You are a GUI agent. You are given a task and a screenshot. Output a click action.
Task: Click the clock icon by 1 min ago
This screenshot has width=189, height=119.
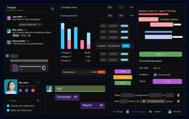114,112
